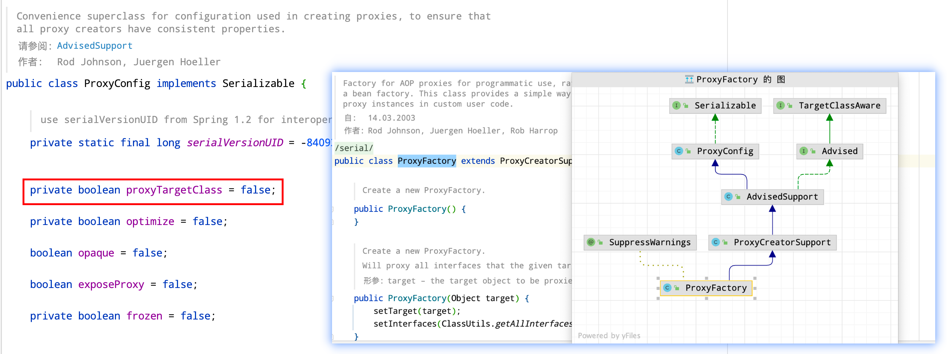
Task: Select the highlighted ProxyFactory diagram node
Action: pyautogui.click(x=706, y=288)
